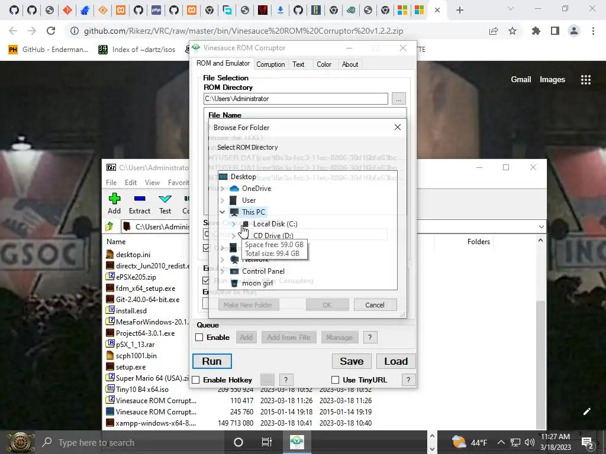Open the 7-Zip address path dropdown
The width and height of the screenshot is (606, 454).
pyautogui.click(x=541, y=227)
